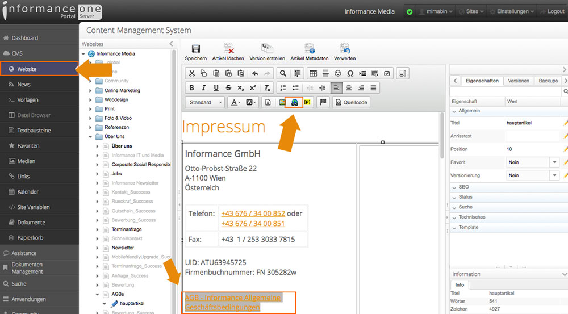The image size is (568, 314).
Task: Click the yellow [P] placeholder icon
Action: point(307,103)
